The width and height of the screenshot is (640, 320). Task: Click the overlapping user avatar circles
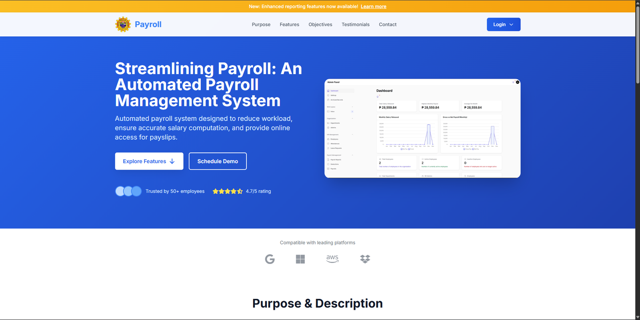[128, 191]
